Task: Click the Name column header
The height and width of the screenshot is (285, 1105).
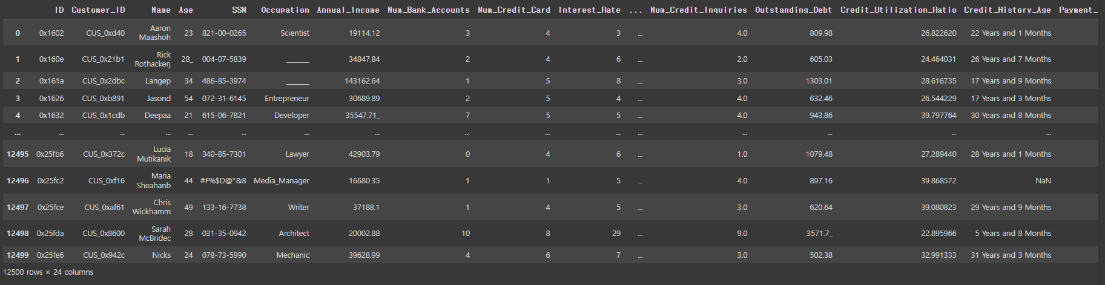Action: (161, 10)
